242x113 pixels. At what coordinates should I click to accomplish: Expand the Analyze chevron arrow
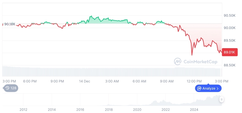pos(218,88)
